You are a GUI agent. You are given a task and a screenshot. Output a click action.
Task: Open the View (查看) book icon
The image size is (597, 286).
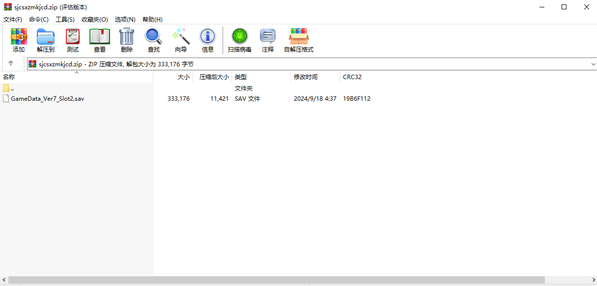pyautogui.click(x=100, y=36)
